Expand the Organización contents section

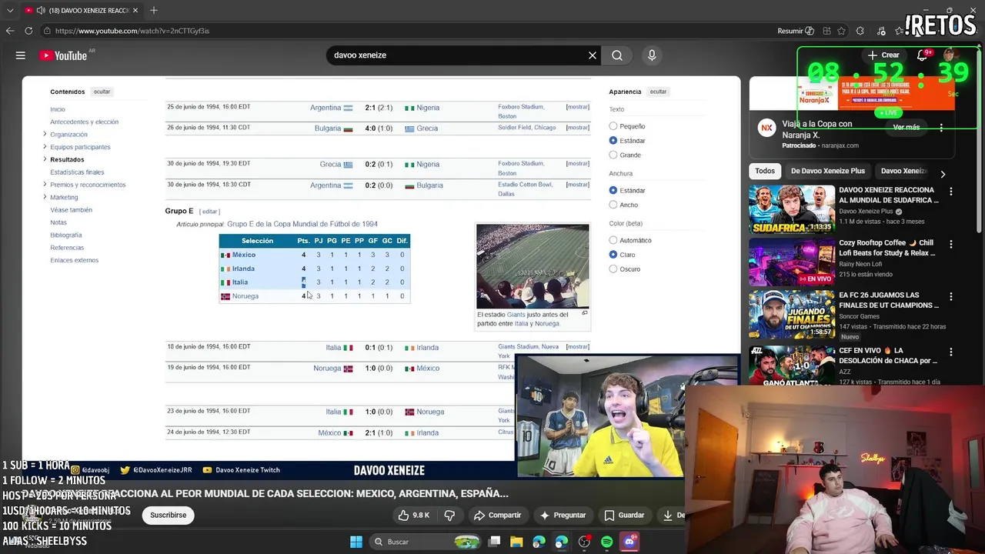pos(45,135)
